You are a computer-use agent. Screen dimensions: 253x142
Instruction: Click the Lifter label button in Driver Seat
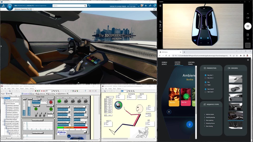pos(25,99)
